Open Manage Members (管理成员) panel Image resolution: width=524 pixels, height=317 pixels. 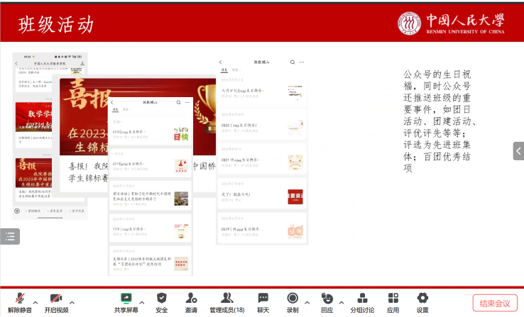tap(226, 299)
